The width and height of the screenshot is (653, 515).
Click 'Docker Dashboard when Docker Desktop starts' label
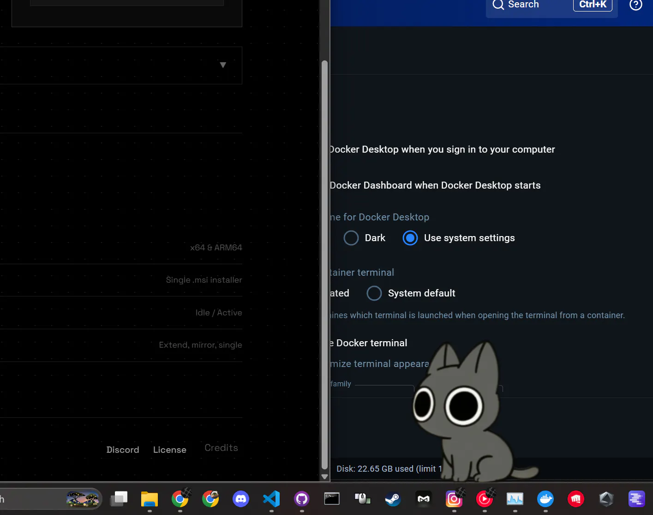click(435, 185)
